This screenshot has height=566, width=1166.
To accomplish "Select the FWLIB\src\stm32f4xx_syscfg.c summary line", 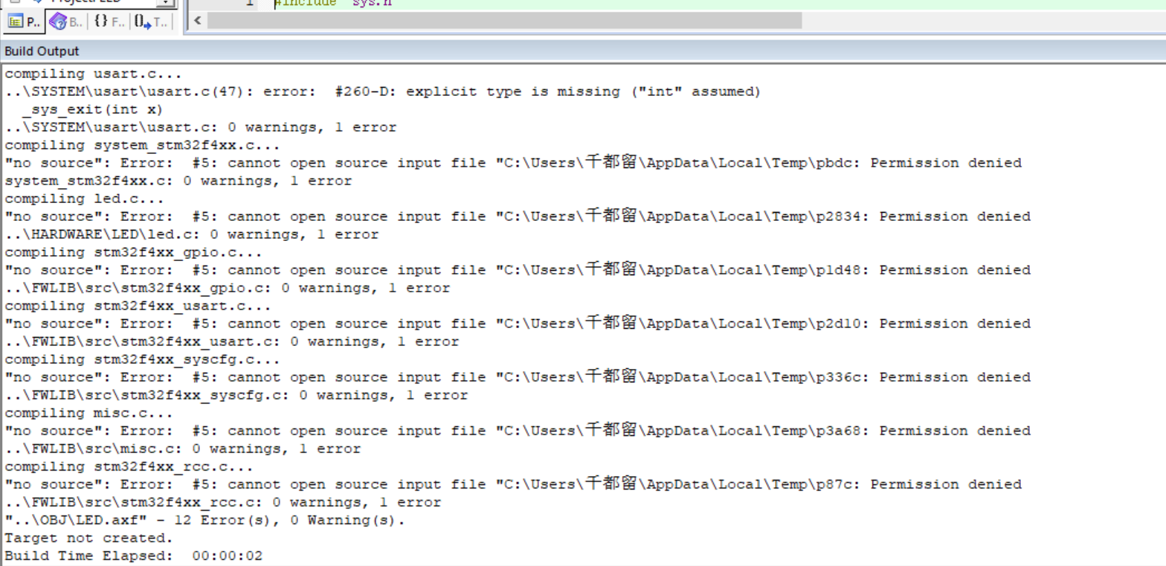I will pyautogui.click(x=236, y=395).
